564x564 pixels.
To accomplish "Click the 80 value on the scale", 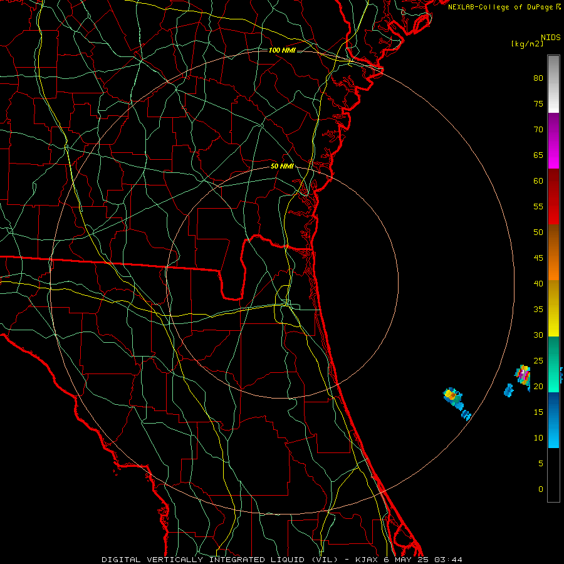I will click(538, 78).
